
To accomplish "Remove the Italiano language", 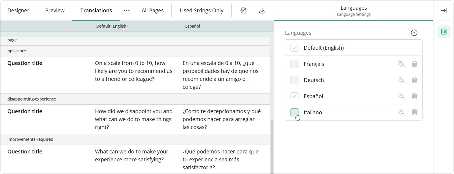I will (x=415, y=112).
